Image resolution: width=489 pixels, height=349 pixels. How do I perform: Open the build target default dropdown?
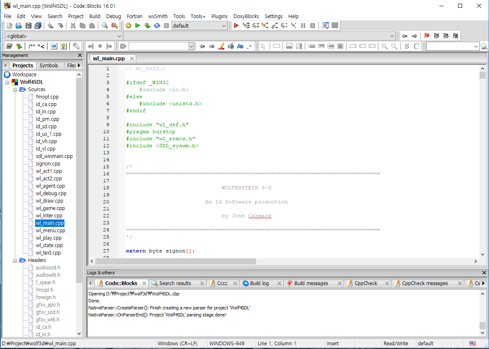(x=199, y=26)
